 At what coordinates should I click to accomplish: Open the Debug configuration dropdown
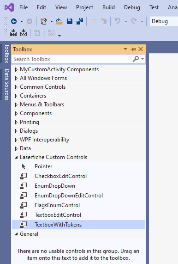coord(164,21)
